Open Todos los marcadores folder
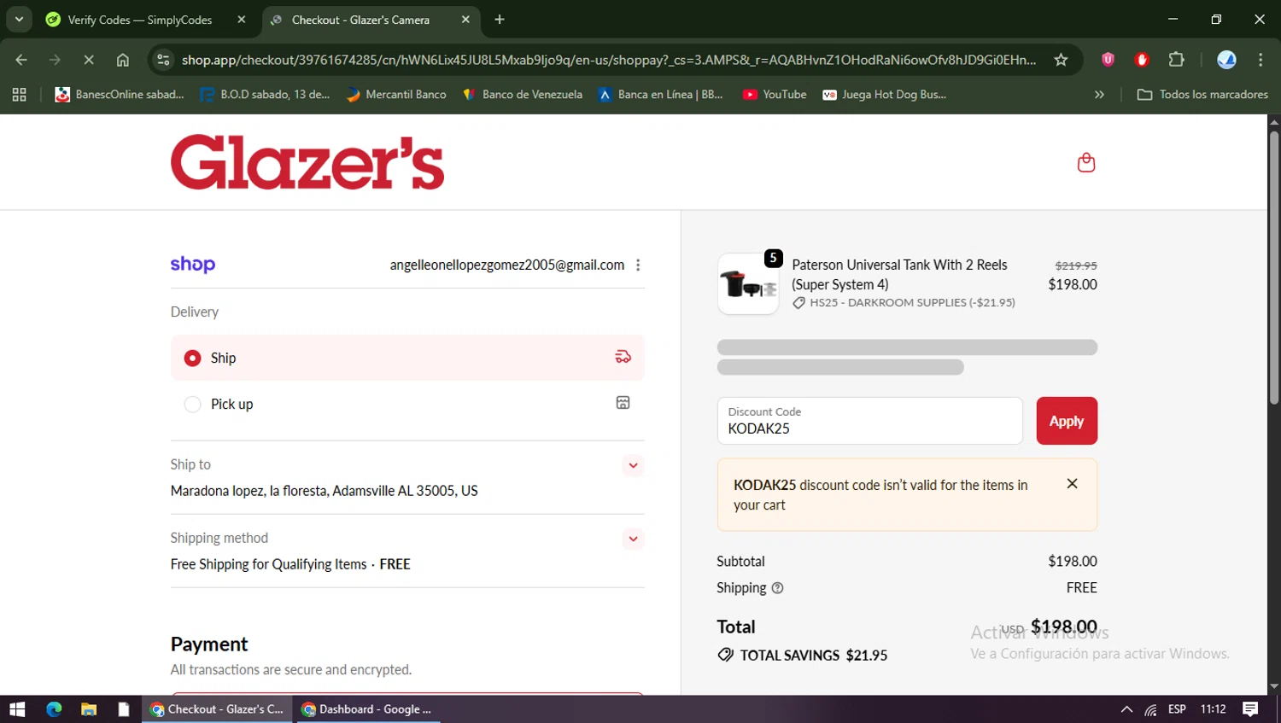Image resolution: width=1281 pixels, height=723 pixels. tap(1202, 95)
